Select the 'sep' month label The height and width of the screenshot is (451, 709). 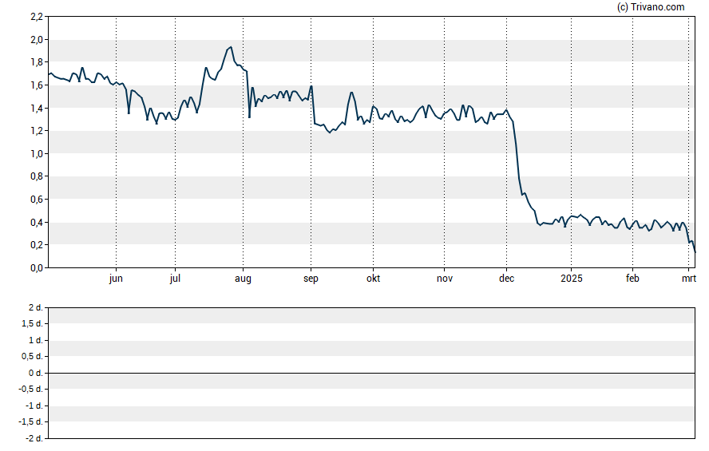coord(311,279)
